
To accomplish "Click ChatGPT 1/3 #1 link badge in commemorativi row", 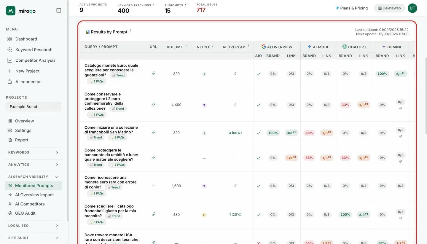I will pyautogui.click(x=364, y=105).
